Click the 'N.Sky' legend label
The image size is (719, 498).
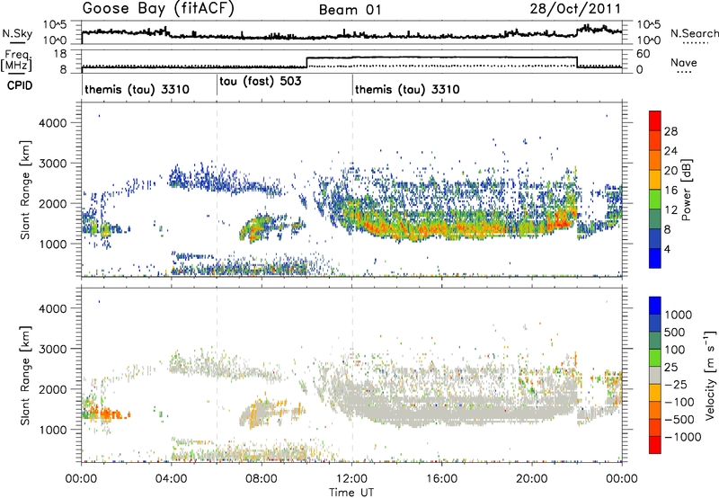click(x=17, y=33)
